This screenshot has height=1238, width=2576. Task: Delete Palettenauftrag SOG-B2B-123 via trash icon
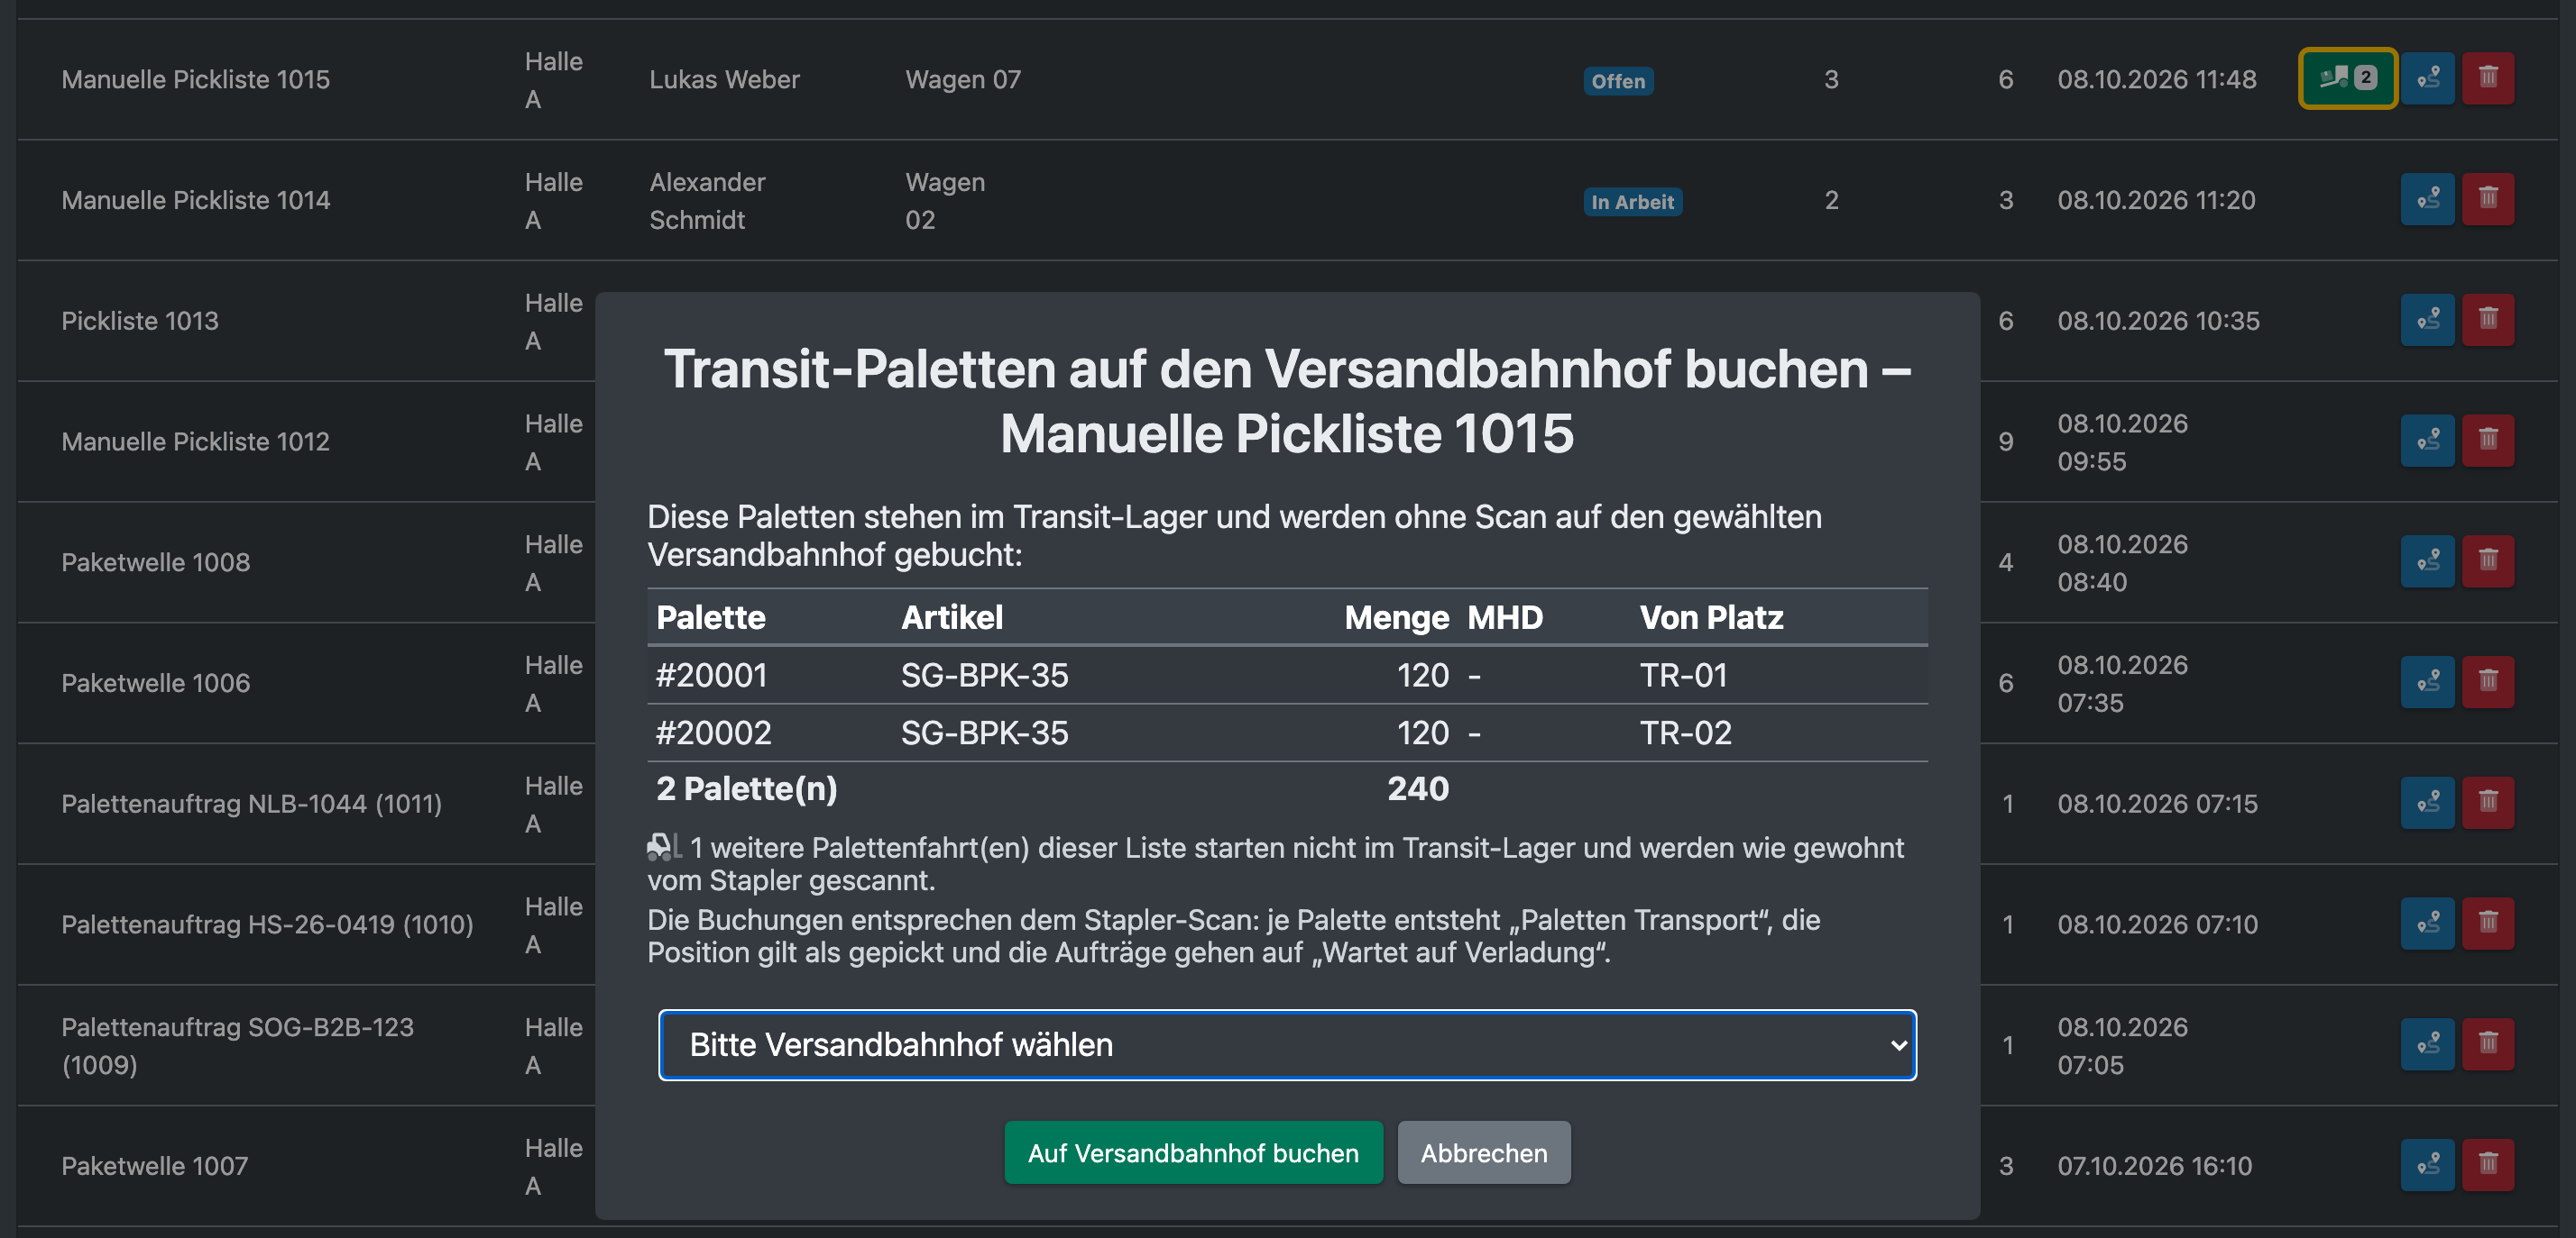[x=2488, y=1044]
